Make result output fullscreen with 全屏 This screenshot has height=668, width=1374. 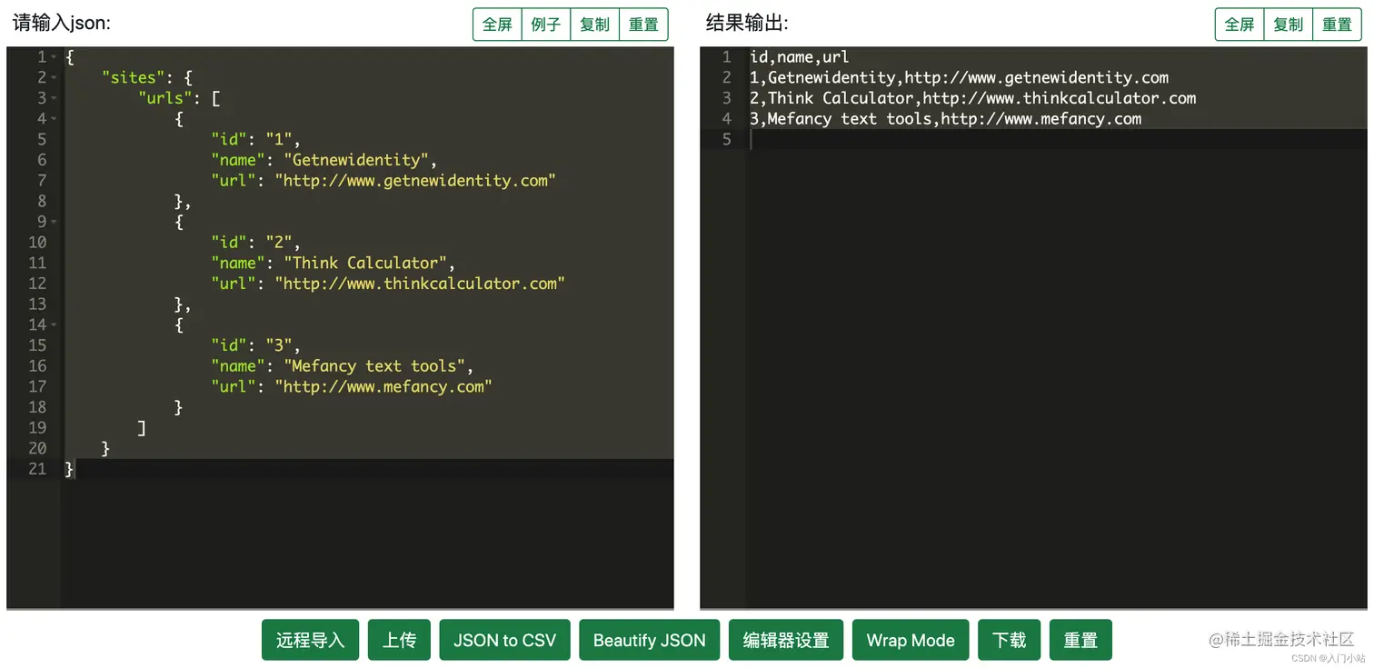point(1240,25)
